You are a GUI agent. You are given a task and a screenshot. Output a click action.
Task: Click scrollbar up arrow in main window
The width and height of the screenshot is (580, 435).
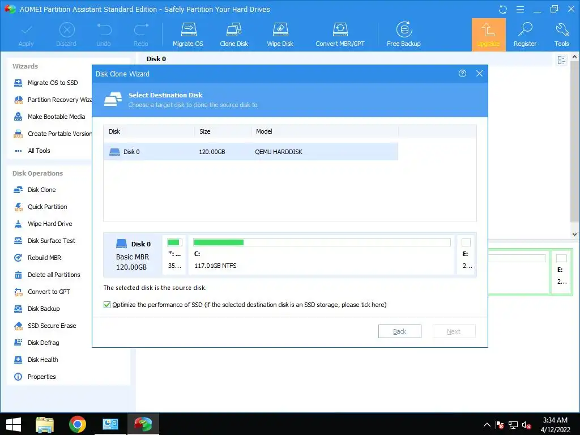coord(574,57)
